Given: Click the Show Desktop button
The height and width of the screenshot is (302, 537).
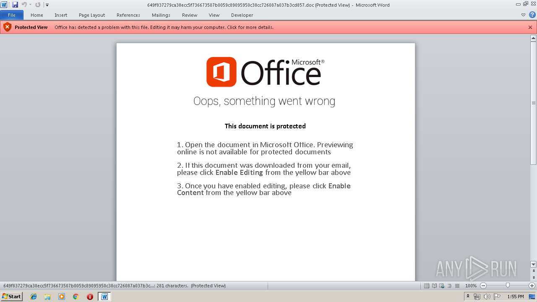Looking at the screenshot, I should point(532,297).
